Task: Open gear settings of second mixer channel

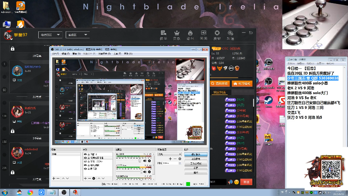Action: pos(149,172)
